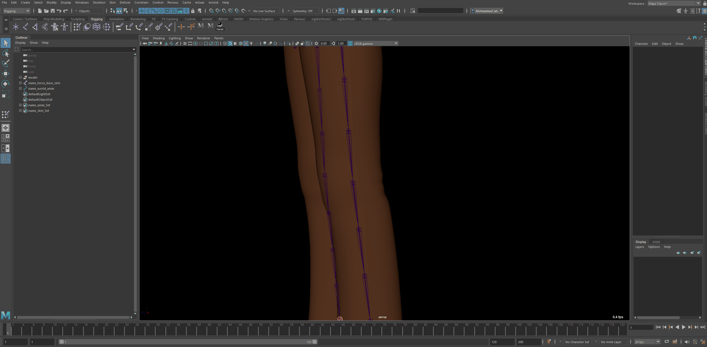Toggle the Outliner button in toolbox

click(5, 159)
